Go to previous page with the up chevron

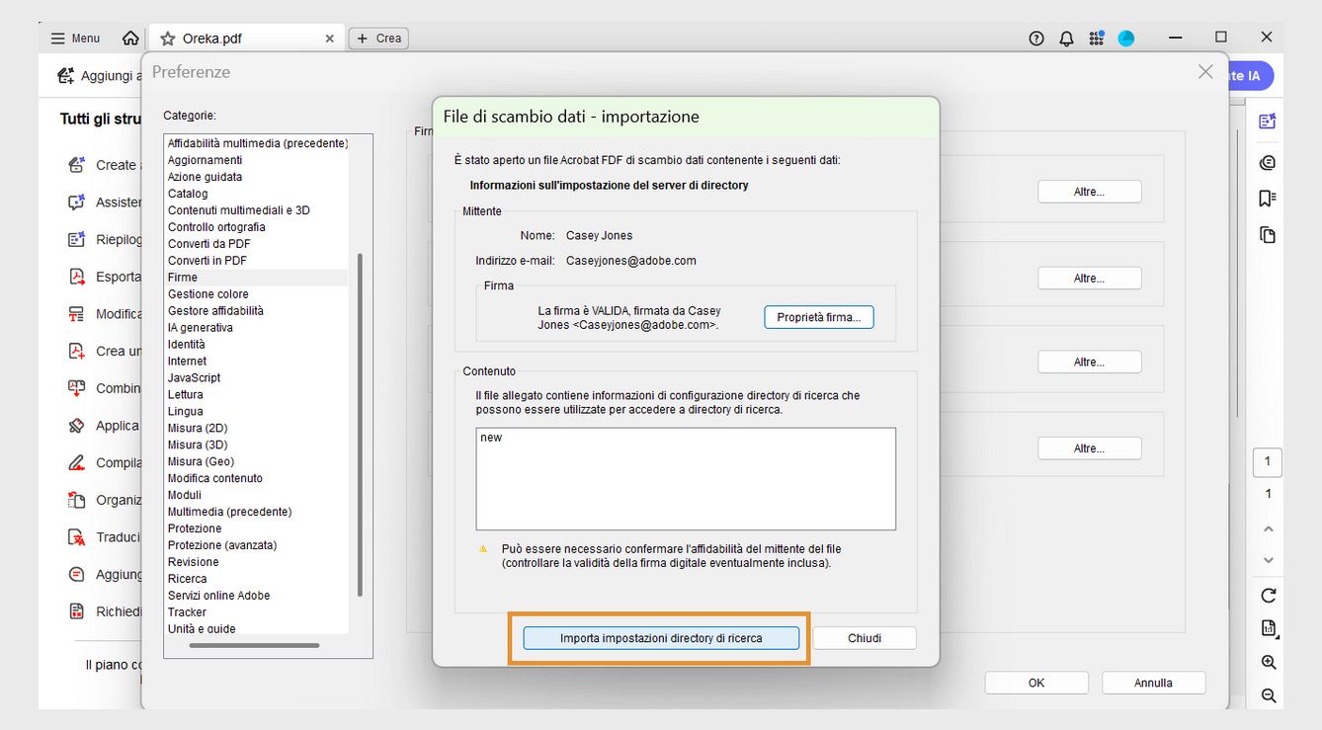pyautogui.click(x=1269, y=529)
